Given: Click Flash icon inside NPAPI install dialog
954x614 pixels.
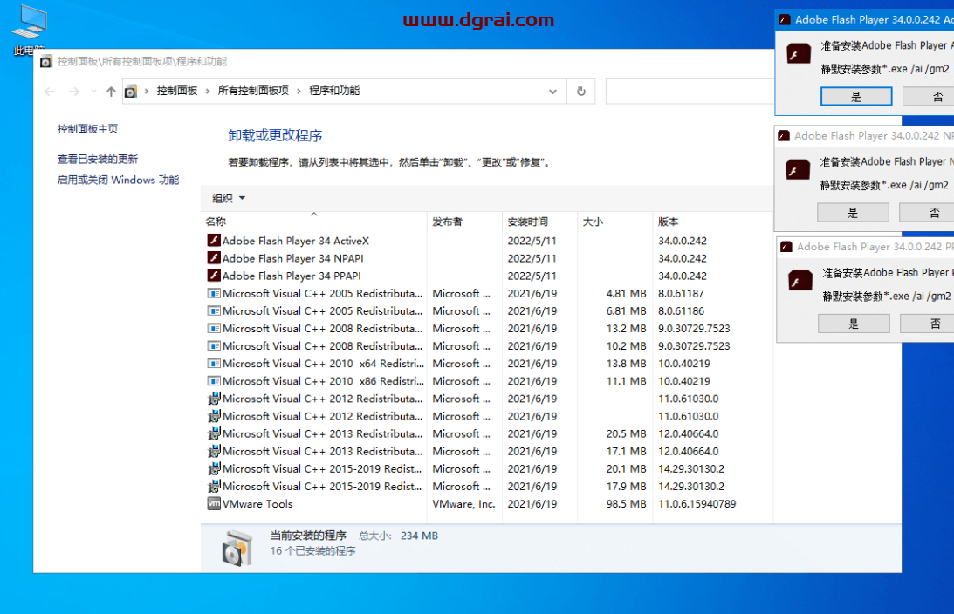Looking at the screenshot, I should pyautogui.click(x=798, y=169).
